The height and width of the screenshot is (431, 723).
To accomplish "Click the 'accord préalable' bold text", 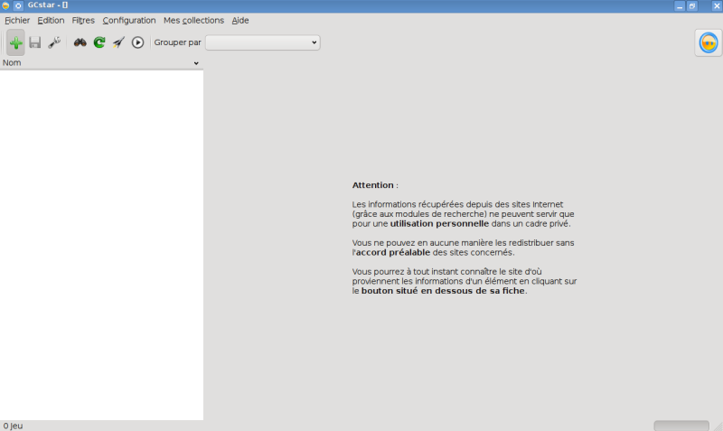I will coord(393,252).
